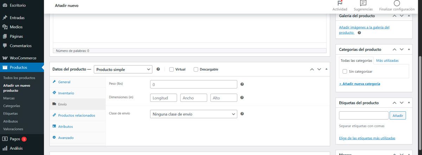
Task: Move Galería del producto panel down
Action: [x=402, y=16]
